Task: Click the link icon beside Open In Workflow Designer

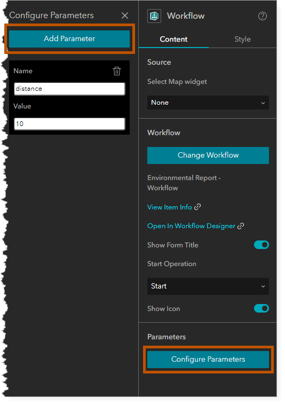Action: tap(241, 226)
